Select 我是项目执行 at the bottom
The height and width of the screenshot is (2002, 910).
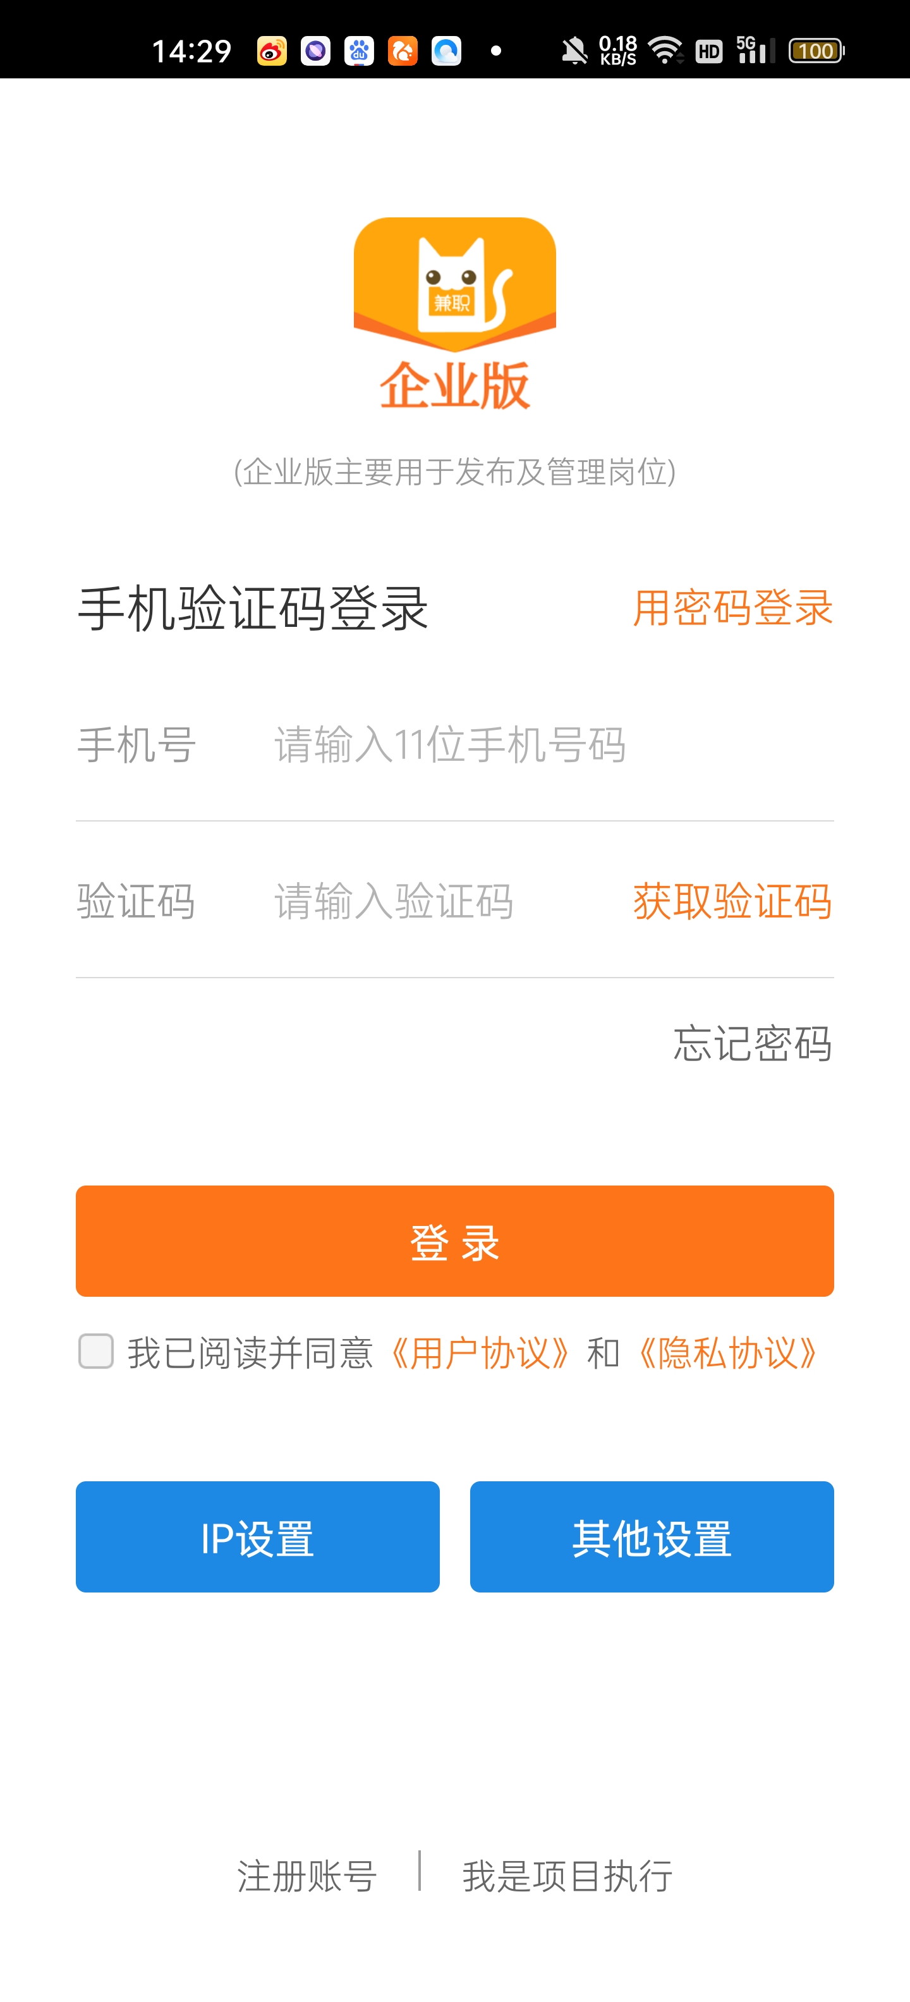pos(567,1876)
